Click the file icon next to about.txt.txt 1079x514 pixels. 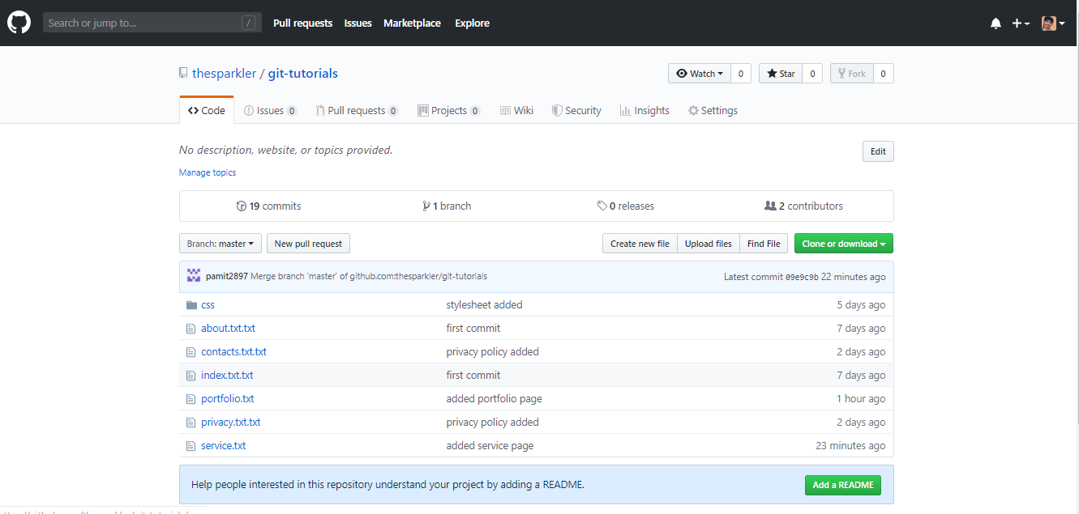pyautogui.click(x=191, y=329)
